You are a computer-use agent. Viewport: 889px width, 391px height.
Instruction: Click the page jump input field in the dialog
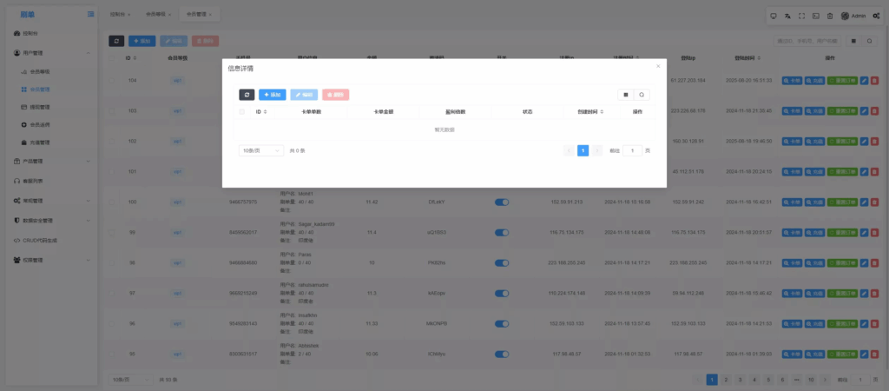pos(633,150)
